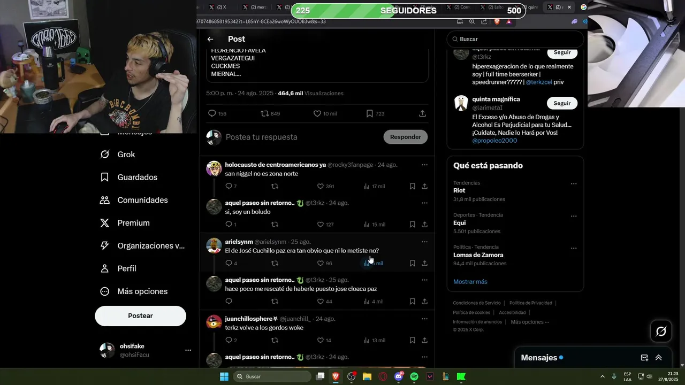This screenshot has height=385, width=685.
Task: Show hidden tray icons chevron
Action: [x=602, y=376]
